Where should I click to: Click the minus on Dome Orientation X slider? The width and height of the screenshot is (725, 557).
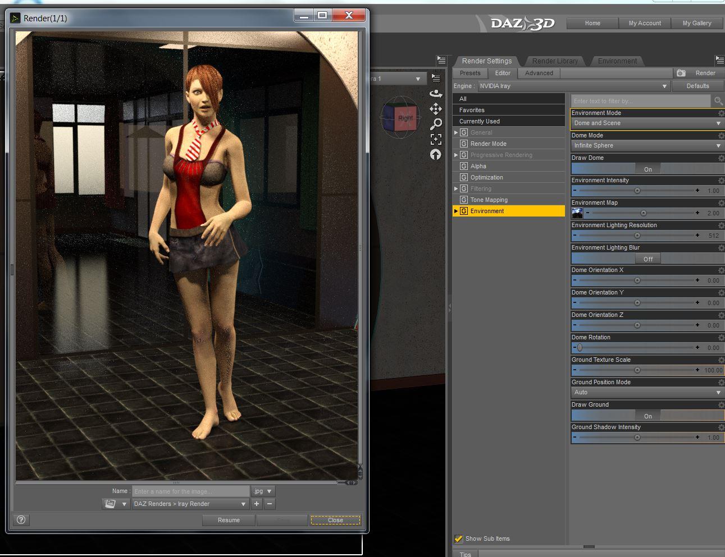point(575,280)
